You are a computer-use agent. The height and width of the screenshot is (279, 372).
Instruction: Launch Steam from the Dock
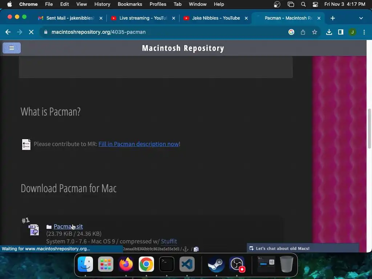(x=216, y=264)
